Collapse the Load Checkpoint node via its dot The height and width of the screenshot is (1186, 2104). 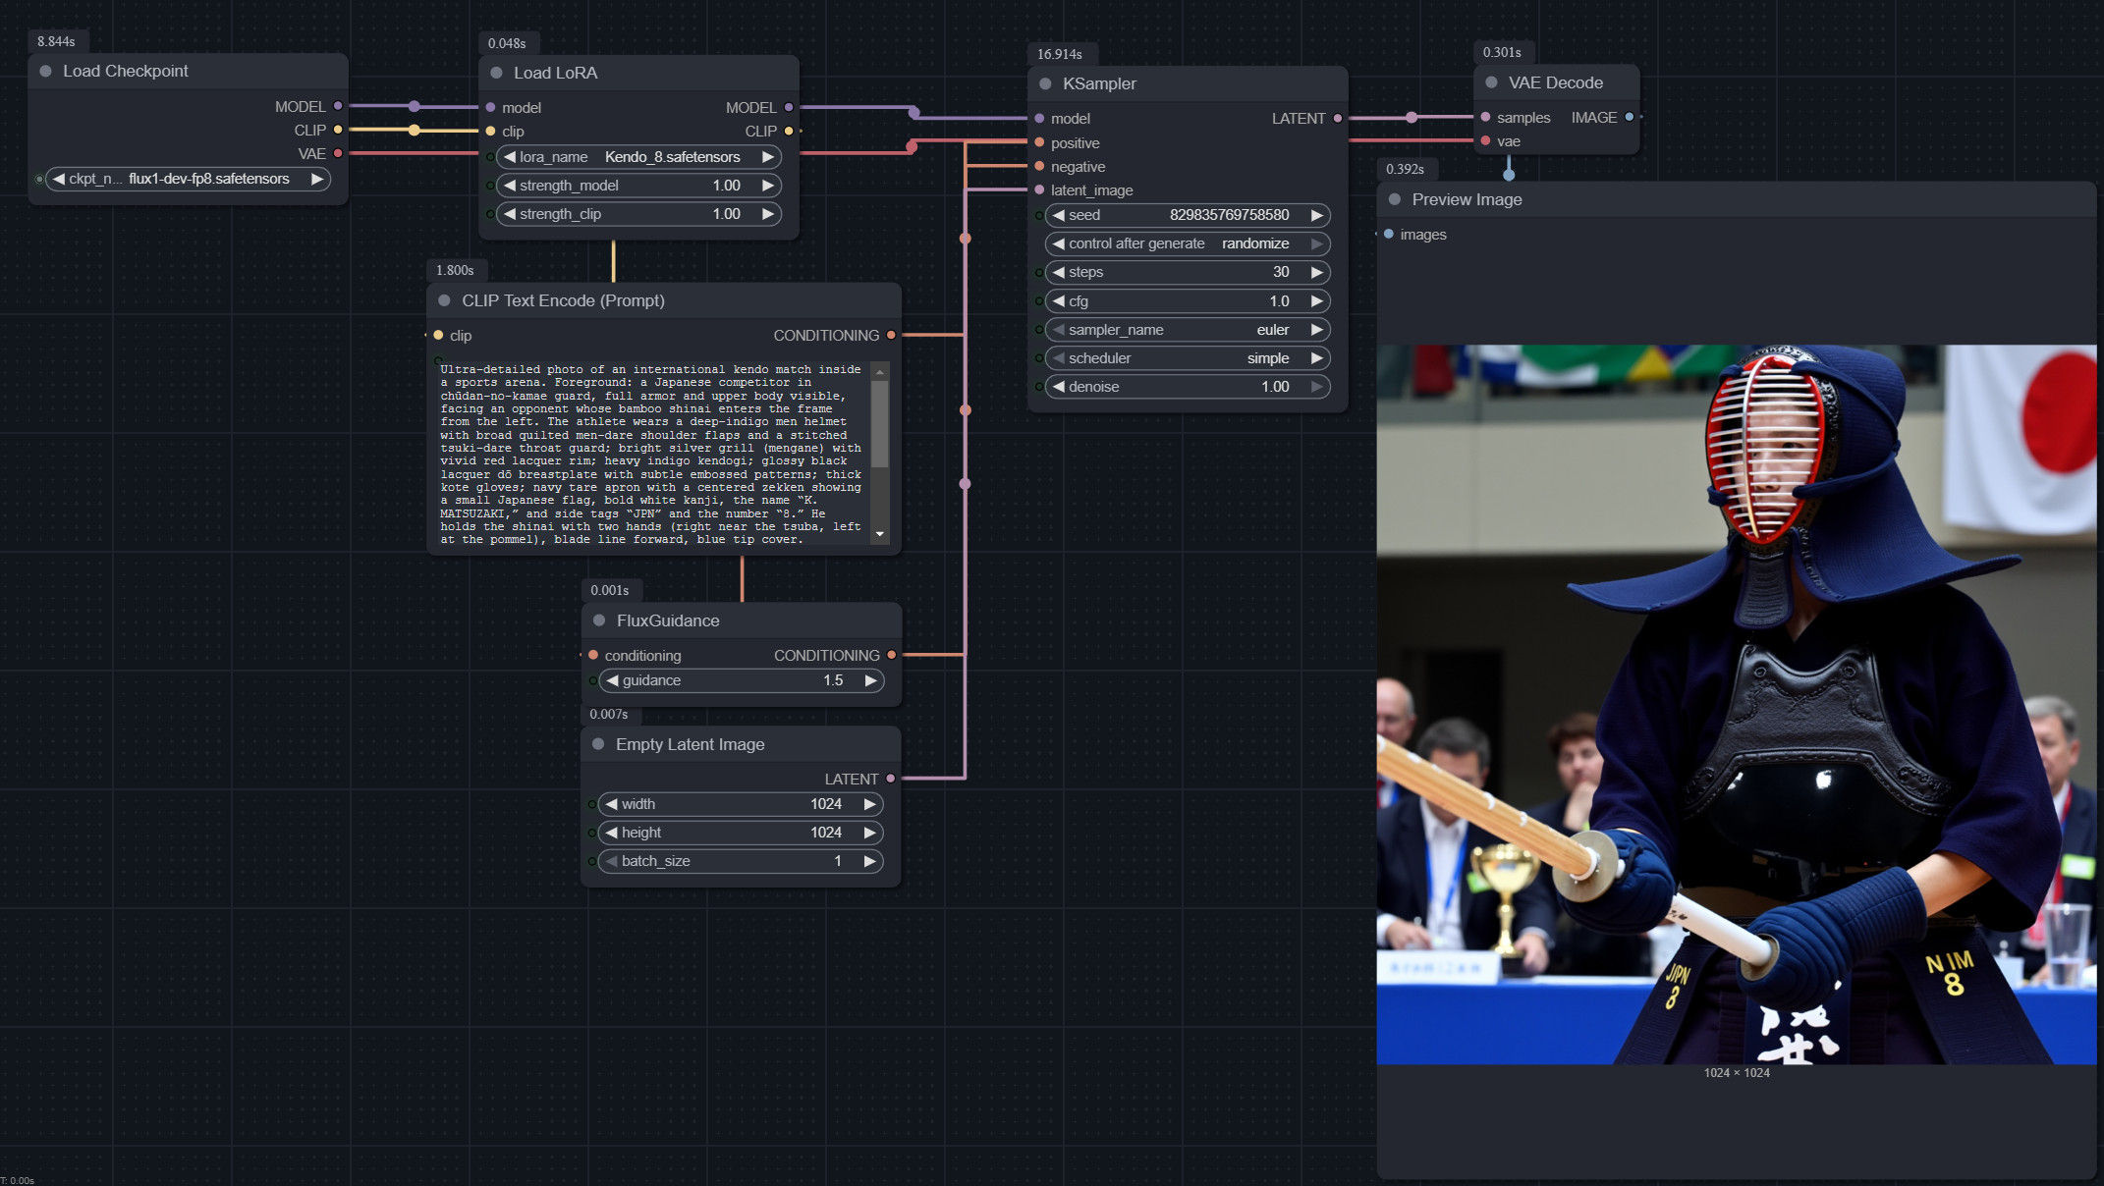[x=45, y=72]
